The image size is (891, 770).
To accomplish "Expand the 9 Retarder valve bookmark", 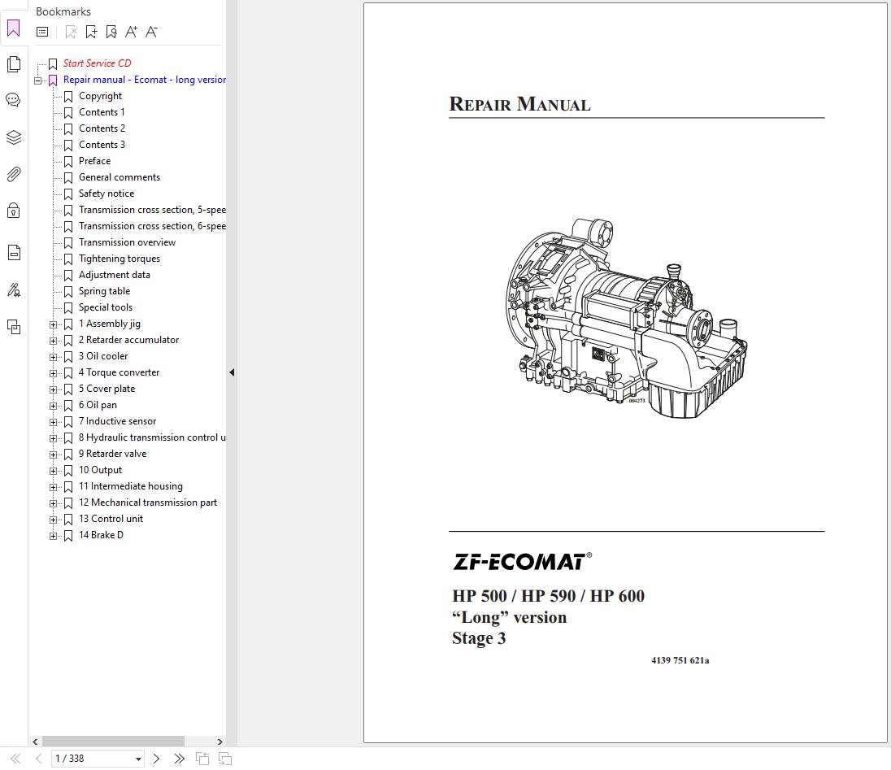I will (x=53, y=455).
